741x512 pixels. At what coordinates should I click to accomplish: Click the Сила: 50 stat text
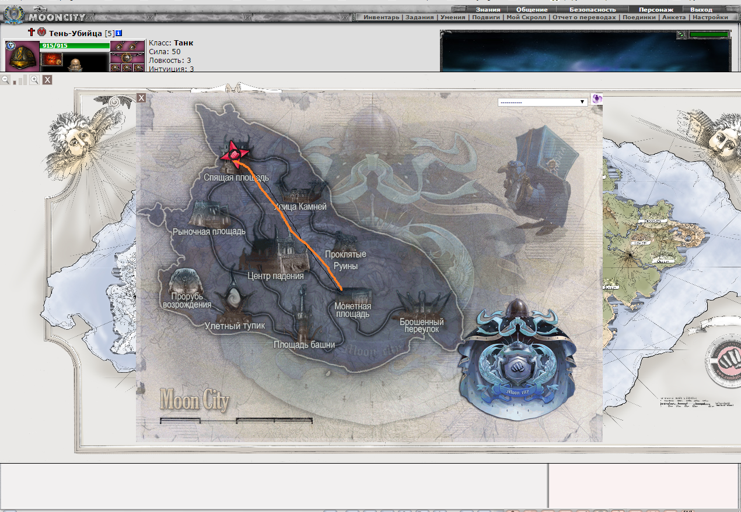[165, 51]
